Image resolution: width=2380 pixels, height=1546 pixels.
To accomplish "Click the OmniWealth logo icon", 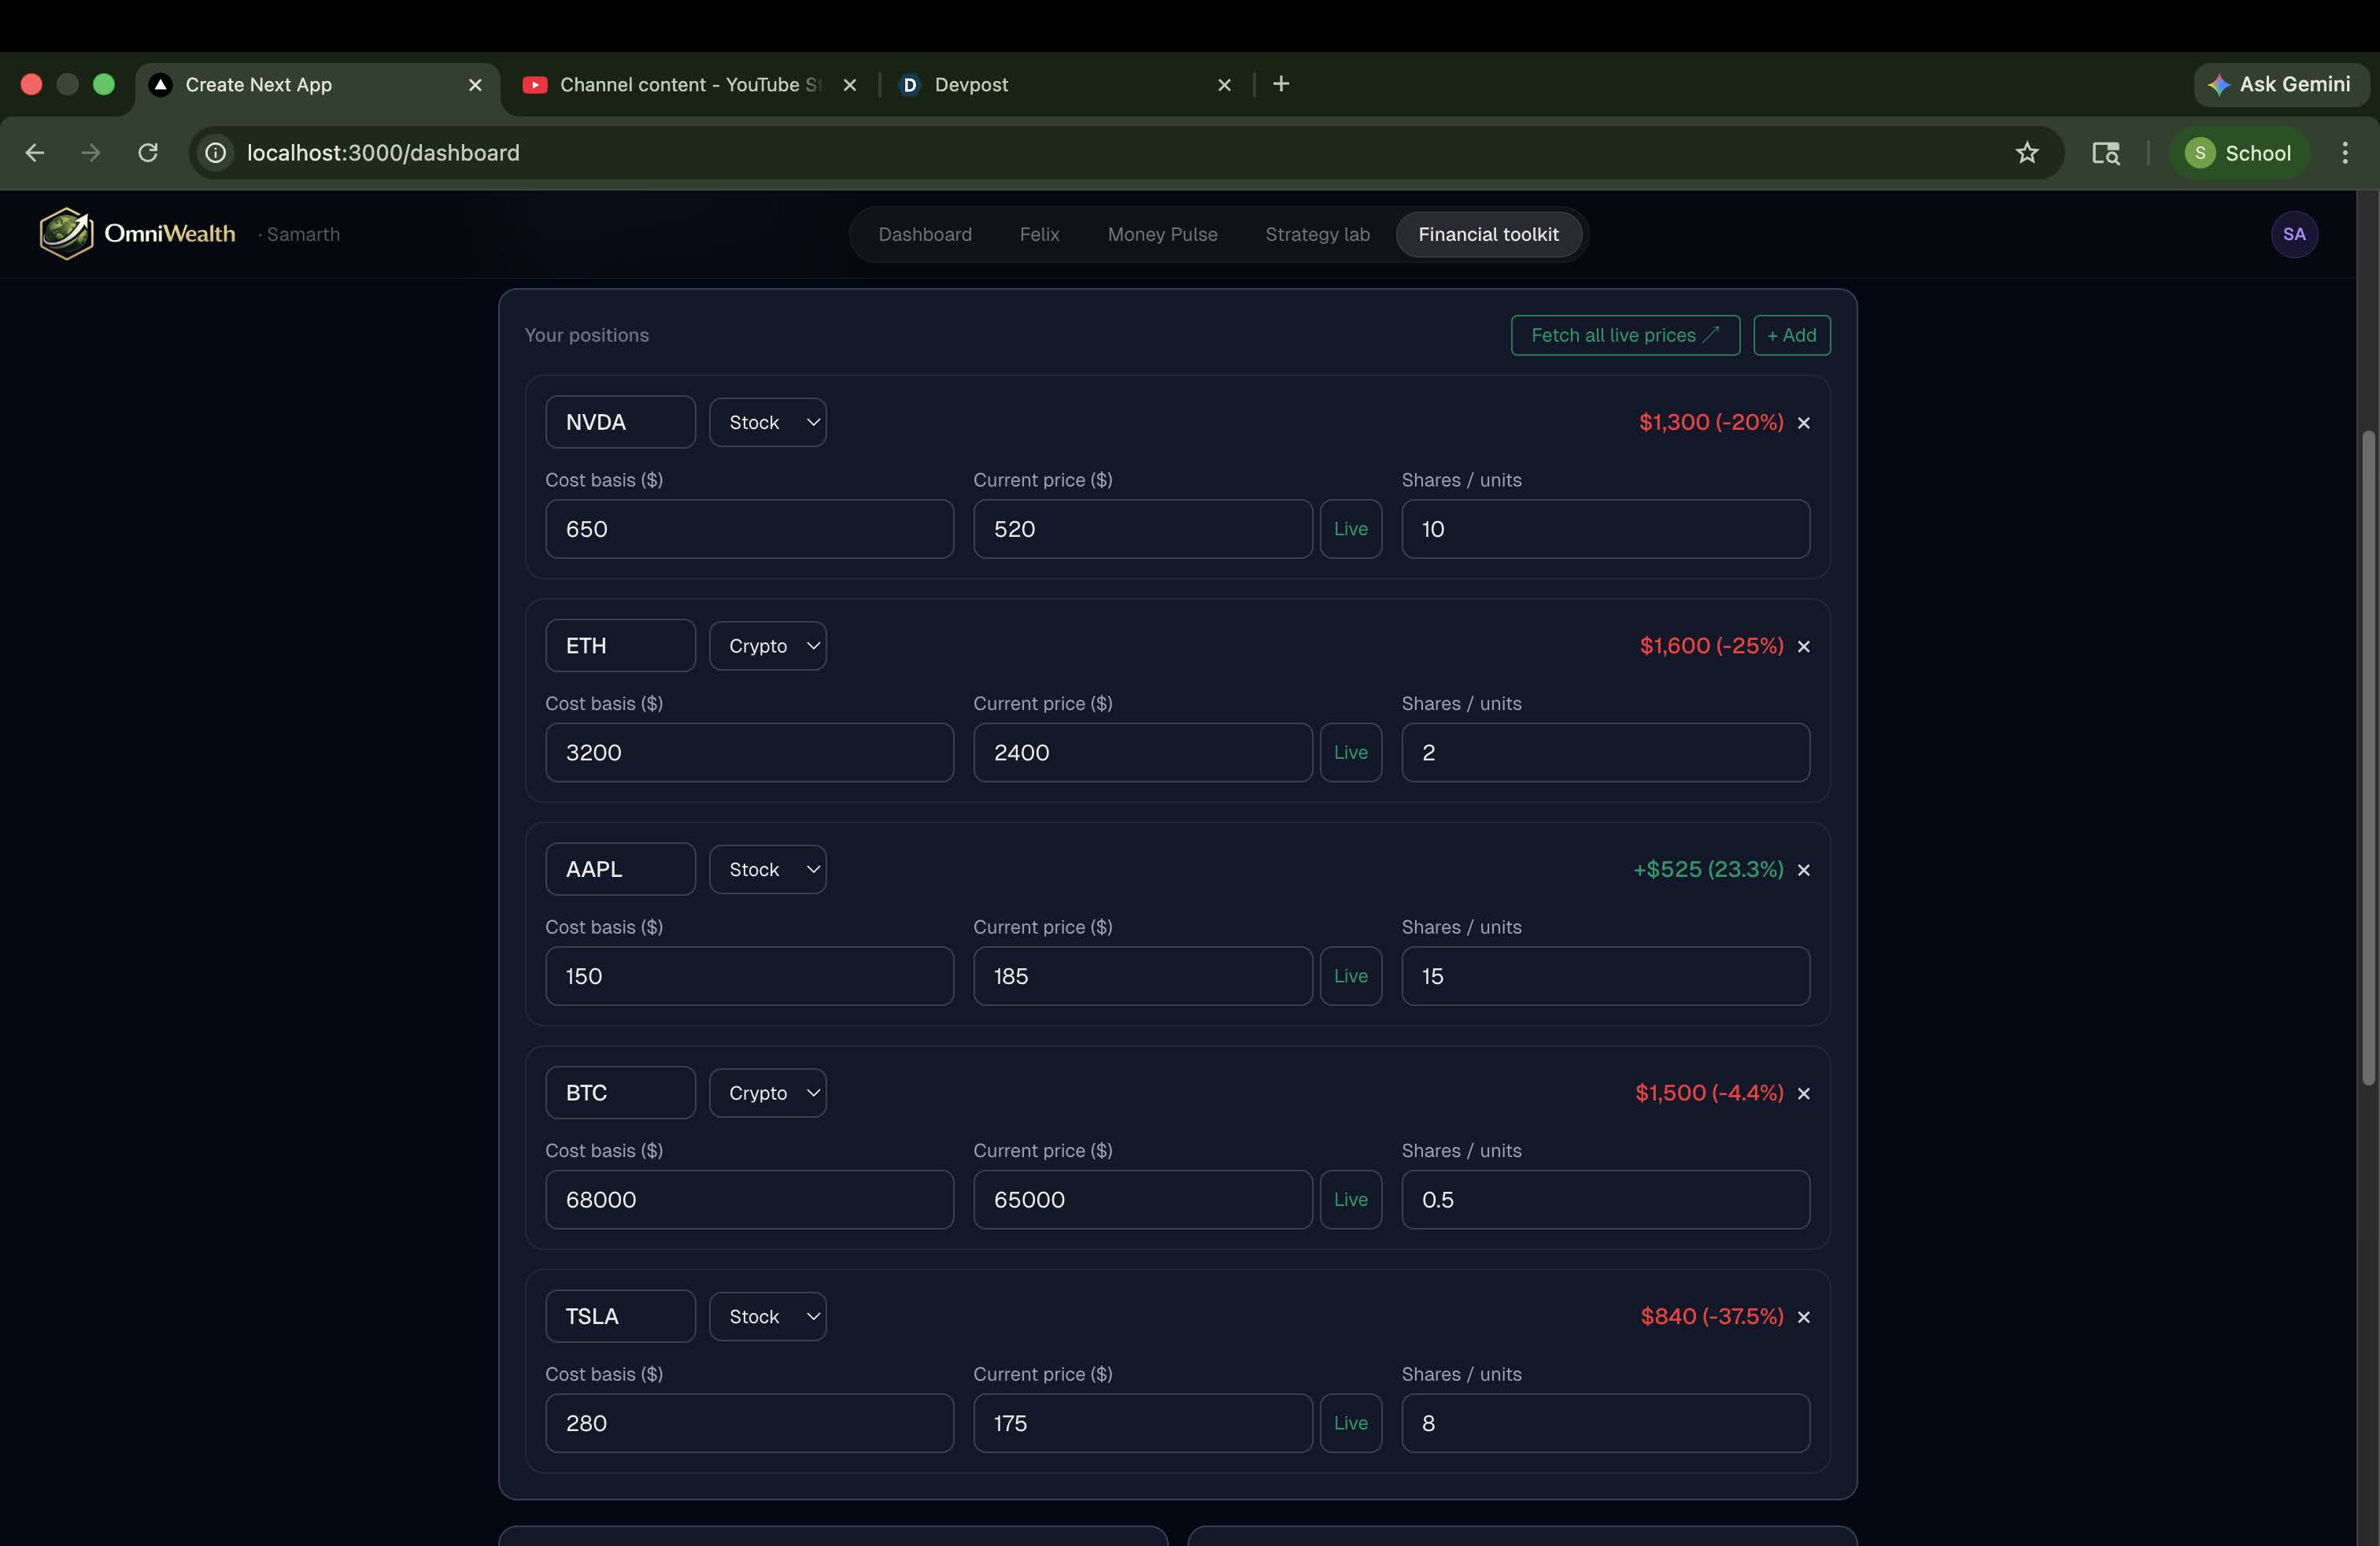I will [x=66, y=233].
